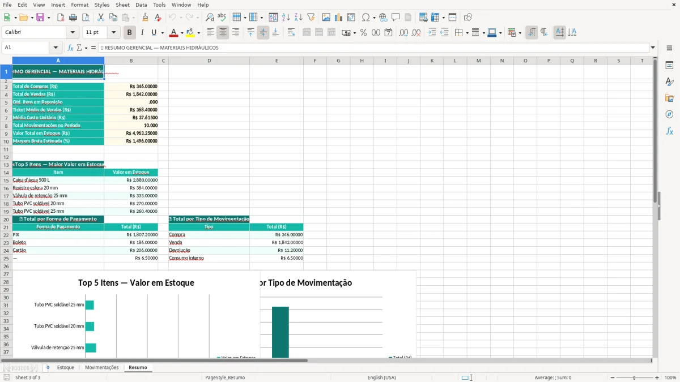Open the Font Size dropdown arrow

[x=114, y=33]
